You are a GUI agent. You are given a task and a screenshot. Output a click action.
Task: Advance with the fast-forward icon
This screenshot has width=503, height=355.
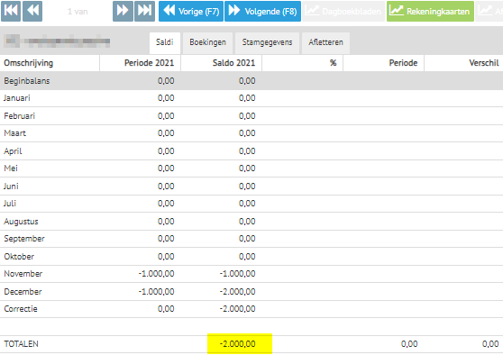coord(123,11)
